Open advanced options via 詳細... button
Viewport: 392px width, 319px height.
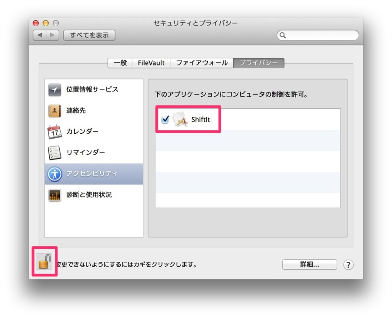click(x=311, y=264)
